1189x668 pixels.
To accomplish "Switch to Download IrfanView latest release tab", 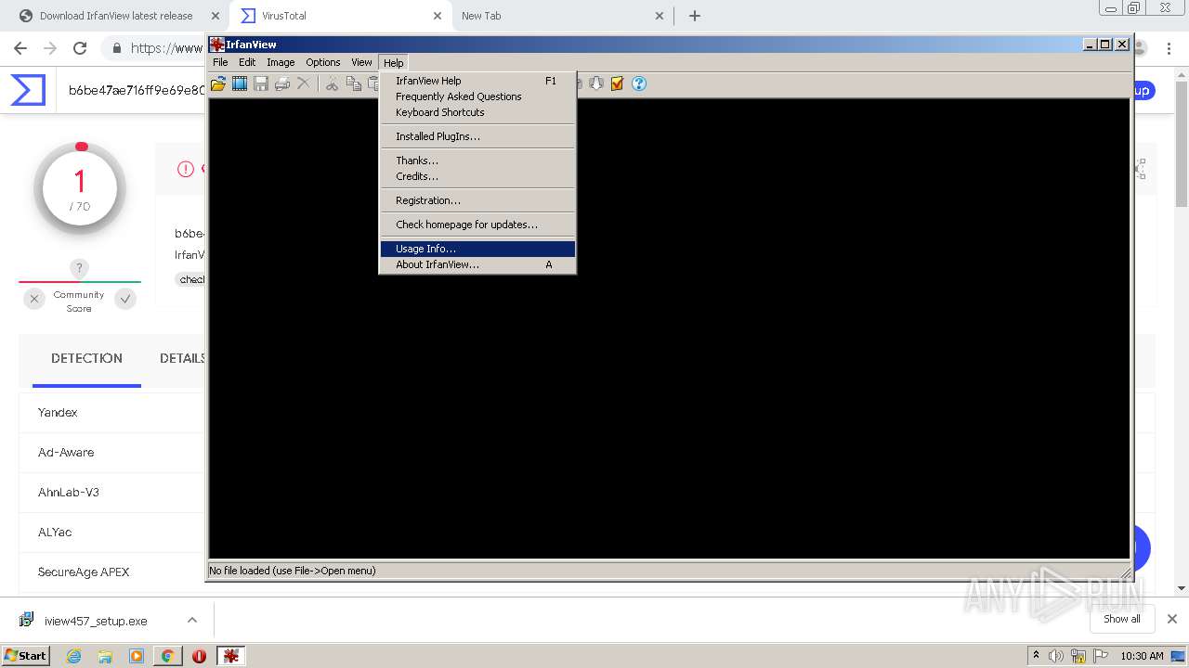I will coord(115,16).
